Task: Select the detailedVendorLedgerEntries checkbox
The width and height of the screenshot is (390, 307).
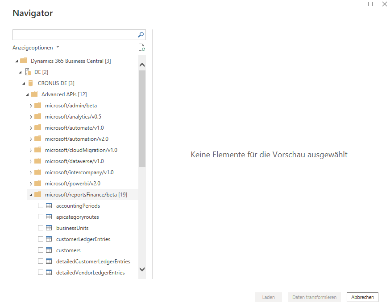Action: [x=41, y=272]
